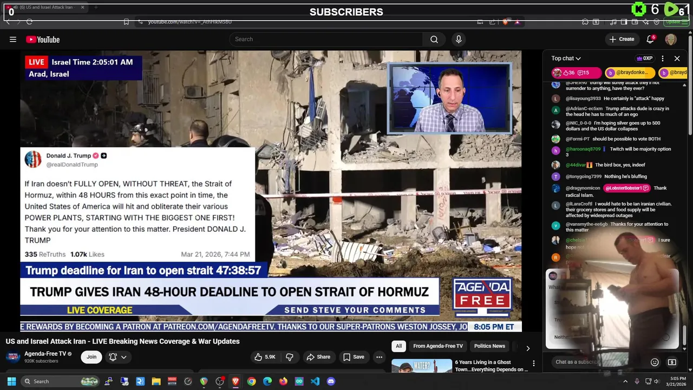Open the Brave VPN shield icon

pos(657,22)
